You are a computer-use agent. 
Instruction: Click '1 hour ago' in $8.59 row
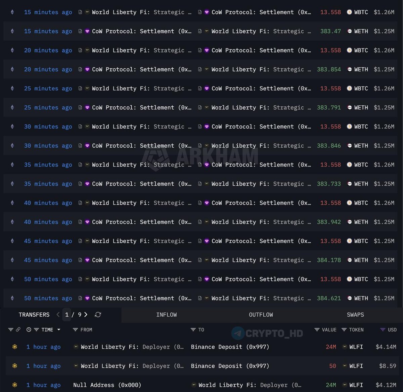[x=44, y=366]
